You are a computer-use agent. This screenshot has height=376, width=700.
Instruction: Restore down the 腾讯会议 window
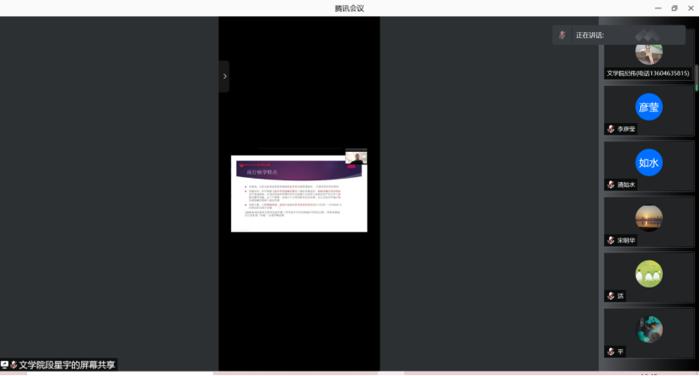coord(674,8)
